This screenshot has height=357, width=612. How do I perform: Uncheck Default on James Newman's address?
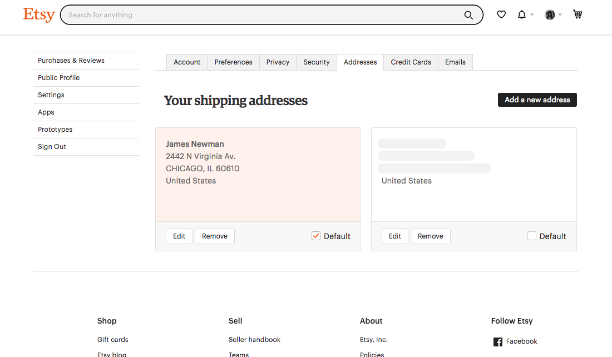pyautogui.click(x=316, y=236)
